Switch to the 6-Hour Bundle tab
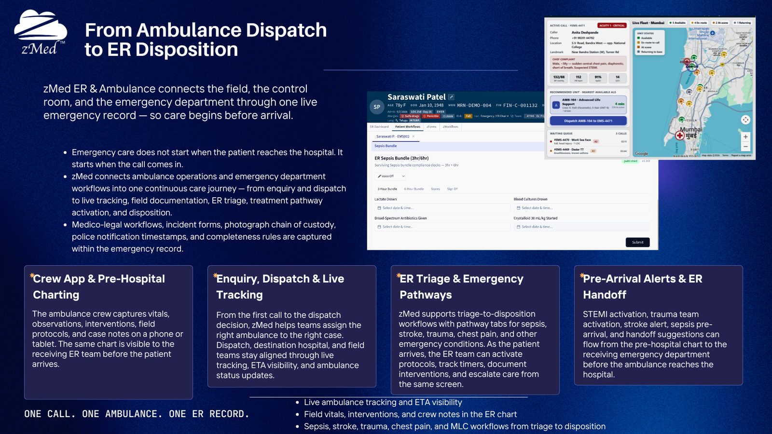Viewport: 772px width, 434px height. tap(414, 189)
